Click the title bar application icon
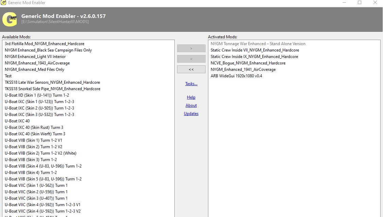The image size is (383, 217). tap(3, 3)
